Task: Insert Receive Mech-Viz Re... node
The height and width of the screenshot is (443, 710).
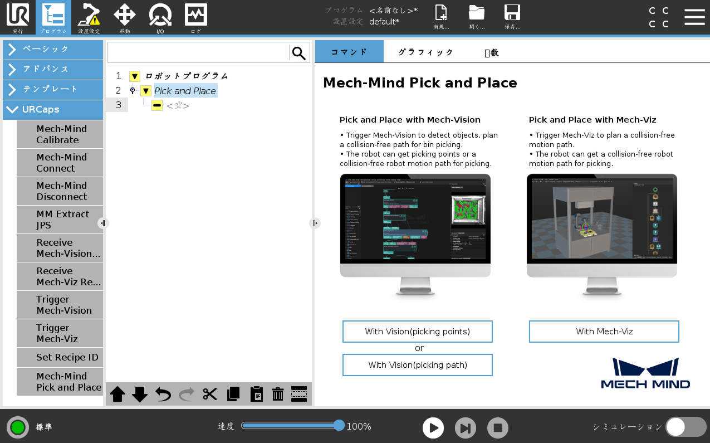Action: coord(60,276)
